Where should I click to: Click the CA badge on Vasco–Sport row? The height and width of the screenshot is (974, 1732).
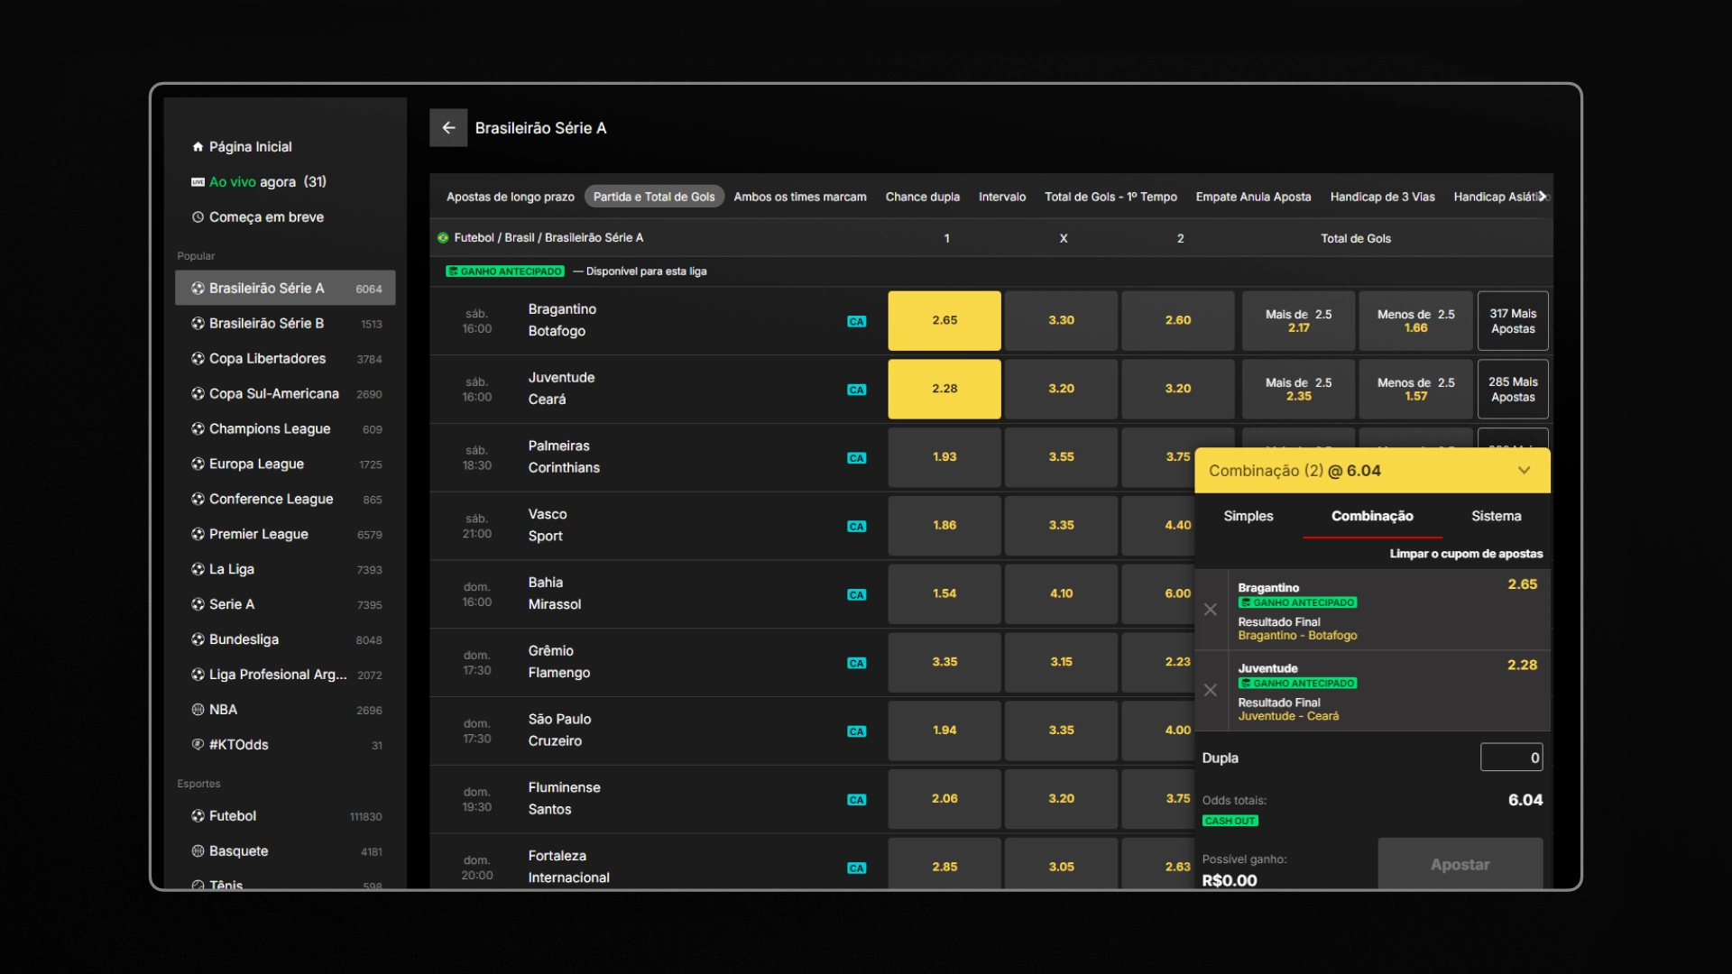(856, 527)
